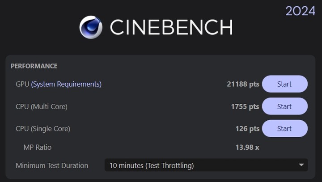This screenshot has height=182, width=322.
Task: Select the multi core score 1755 pts
Action: point(245,106)
